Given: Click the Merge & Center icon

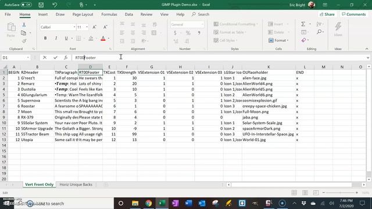Looking at the screenshot, I should point(154,33).
